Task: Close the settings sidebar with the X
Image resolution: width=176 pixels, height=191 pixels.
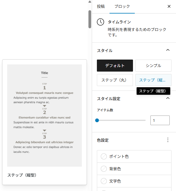Action: (169, 6)
